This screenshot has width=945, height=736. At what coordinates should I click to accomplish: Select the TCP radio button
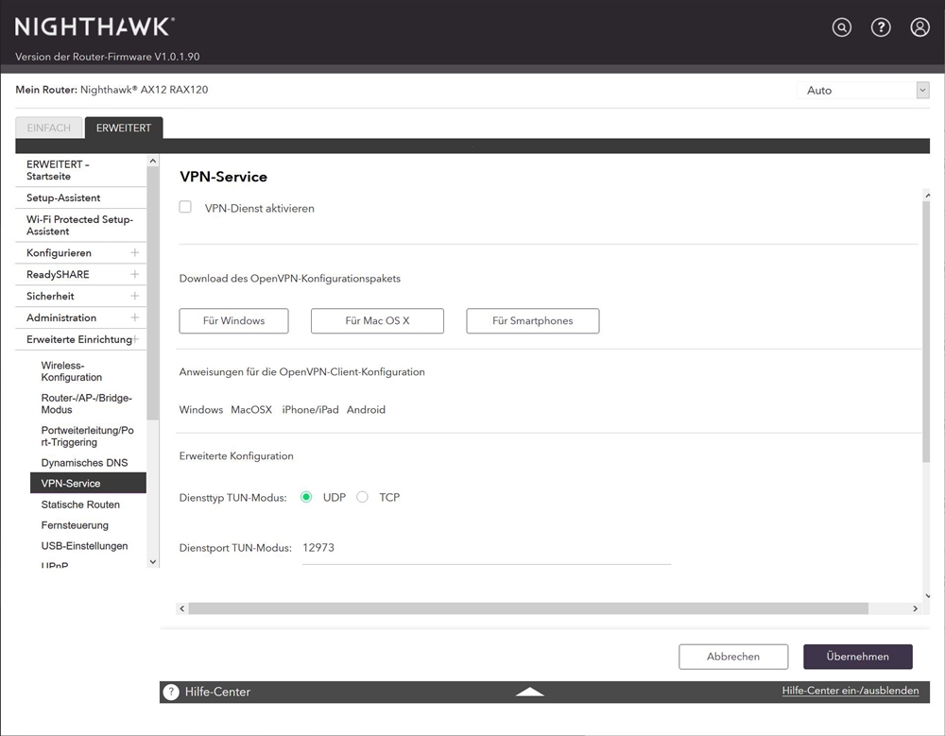pyautogui.click(x=362, y=497)
